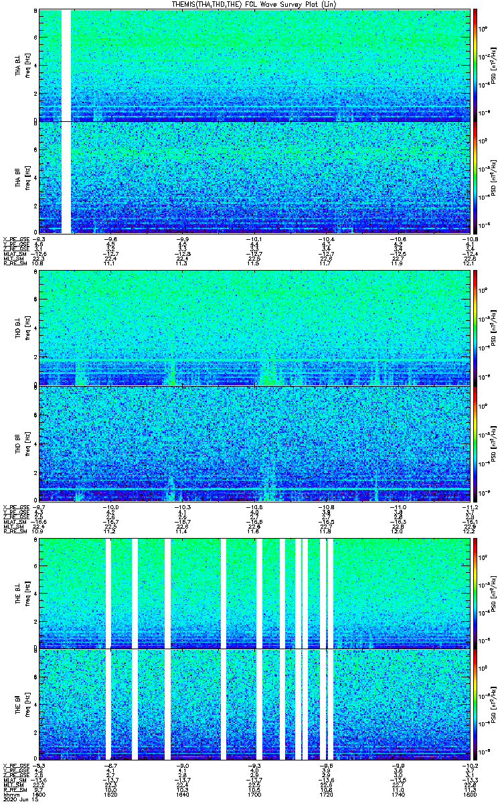Click the X_RE_GSE row label under THE panels
Viewport: 502px width, 804px height.
(15, 765)
